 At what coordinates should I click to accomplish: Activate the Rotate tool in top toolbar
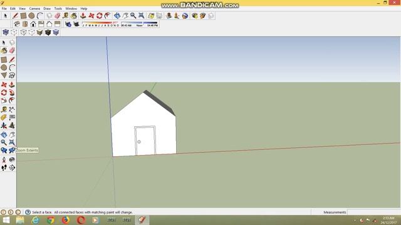(x=100, y=16)
